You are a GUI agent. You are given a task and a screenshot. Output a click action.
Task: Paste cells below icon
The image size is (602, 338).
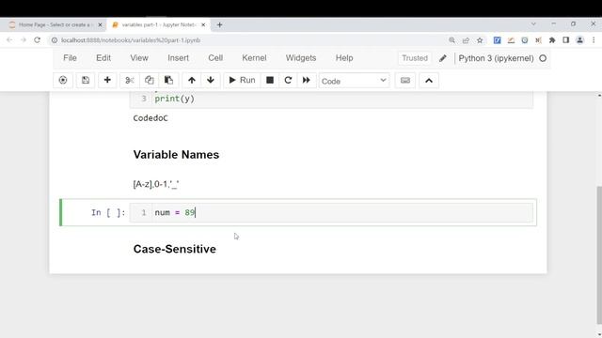click(x=168, y=81)
